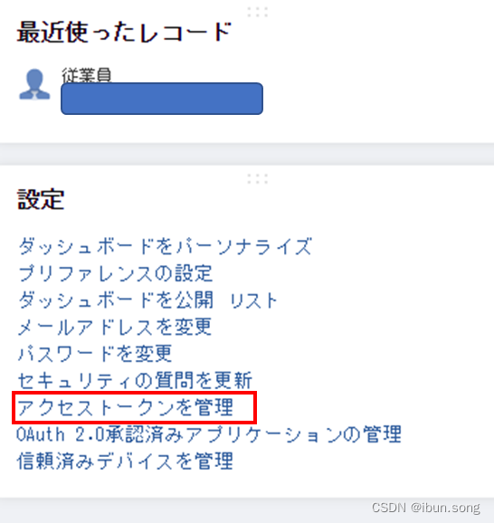Image resolution: width=494 pixels, height=523 pixels.
Task: Open パスワードを変更 link
Action: point(95,354)
